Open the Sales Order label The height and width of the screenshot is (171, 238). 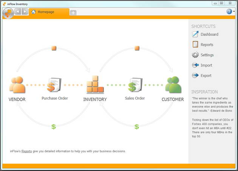point(135,98)
